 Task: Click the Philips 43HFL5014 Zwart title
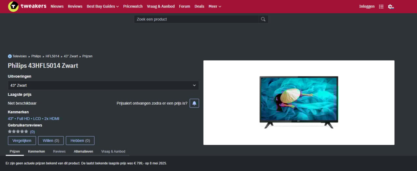[x=43, y=65]
